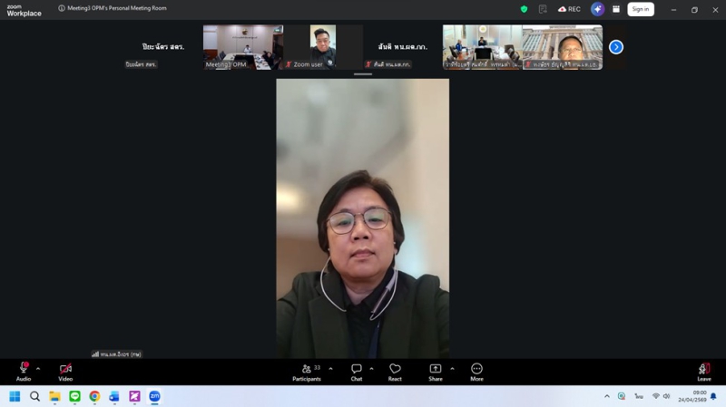Click the green encryption shield icon

[x=524, y=9]
